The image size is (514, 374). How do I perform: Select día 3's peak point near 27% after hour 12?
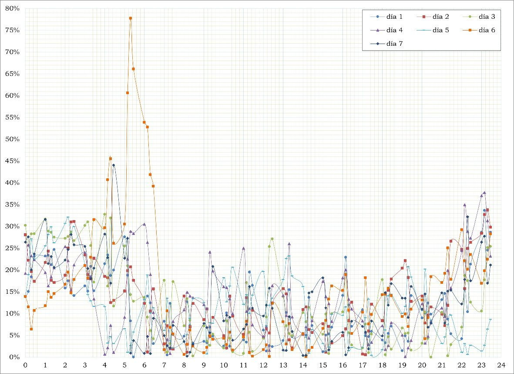(x=272, y=239)
